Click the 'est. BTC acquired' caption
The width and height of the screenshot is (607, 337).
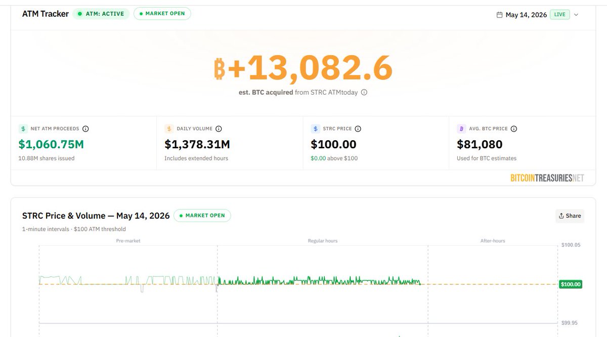(x=266, y=93)
